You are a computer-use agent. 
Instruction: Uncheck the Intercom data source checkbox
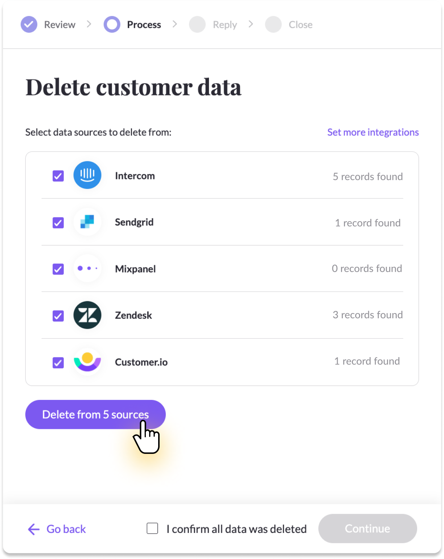(x=58, y=176)
